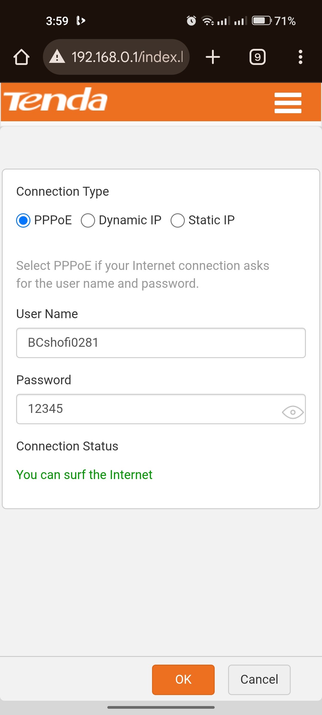Click the Cancel button
This screenshot has height=715, width=322.
pos(259,680)
